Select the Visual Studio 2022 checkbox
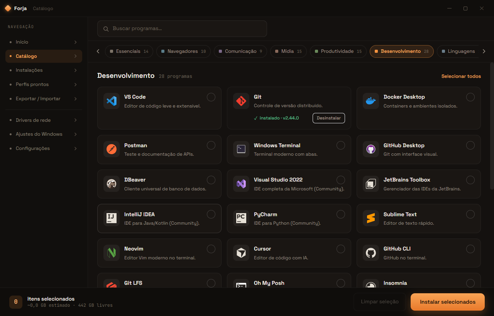The height and width of the screenshot is (316, 494). [x=341, y=180]
